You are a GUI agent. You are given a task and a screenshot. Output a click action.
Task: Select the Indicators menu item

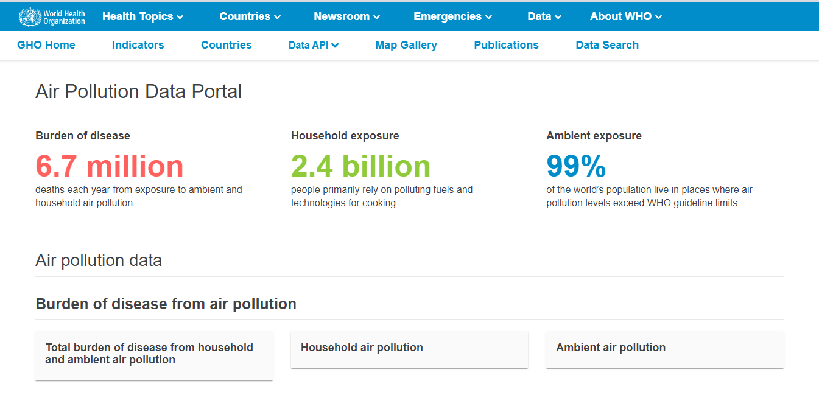(138, 44)
